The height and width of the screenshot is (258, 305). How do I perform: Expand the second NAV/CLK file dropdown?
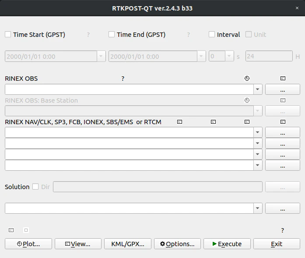tap(258, 143)
